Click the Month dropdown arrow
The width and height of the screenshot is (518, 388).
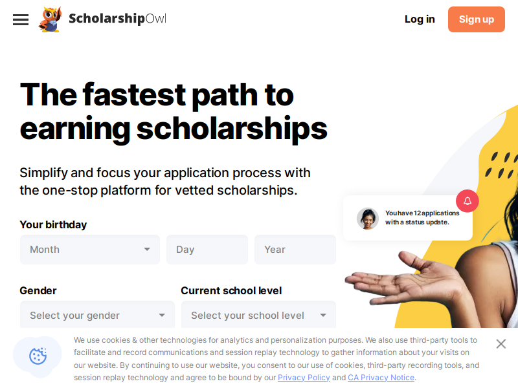click(147, 250)
